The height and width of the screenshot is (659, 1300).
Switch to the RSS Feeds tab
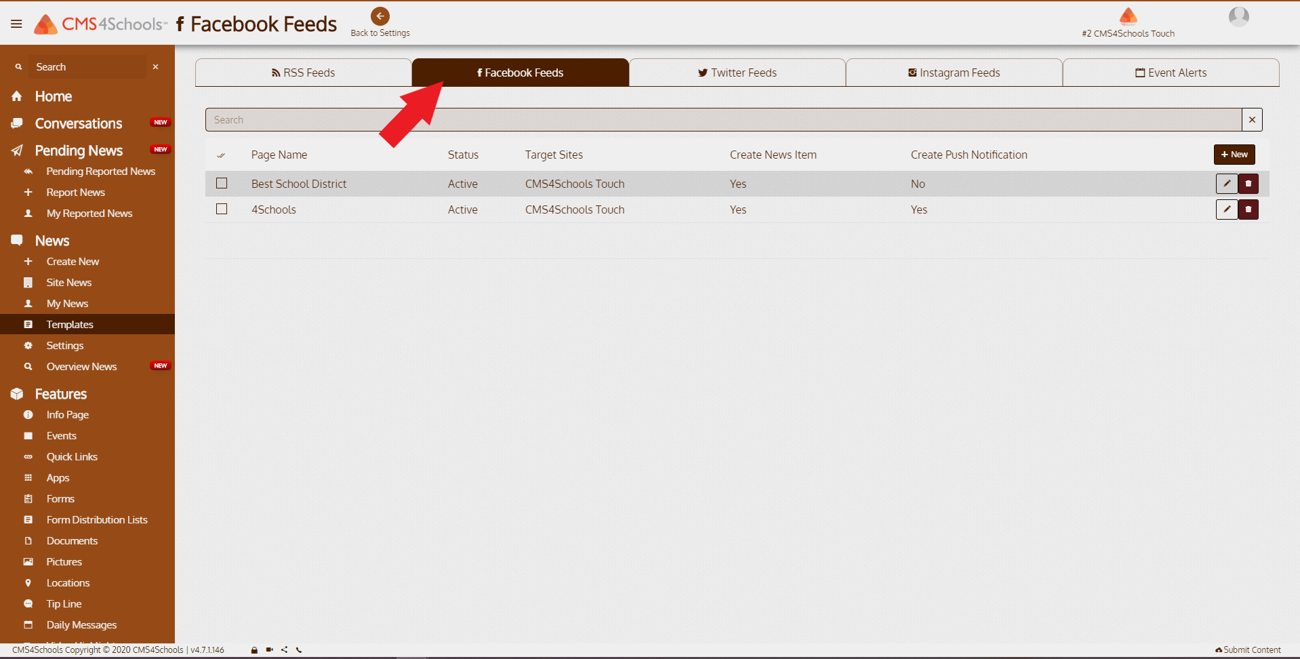[304, 73]
